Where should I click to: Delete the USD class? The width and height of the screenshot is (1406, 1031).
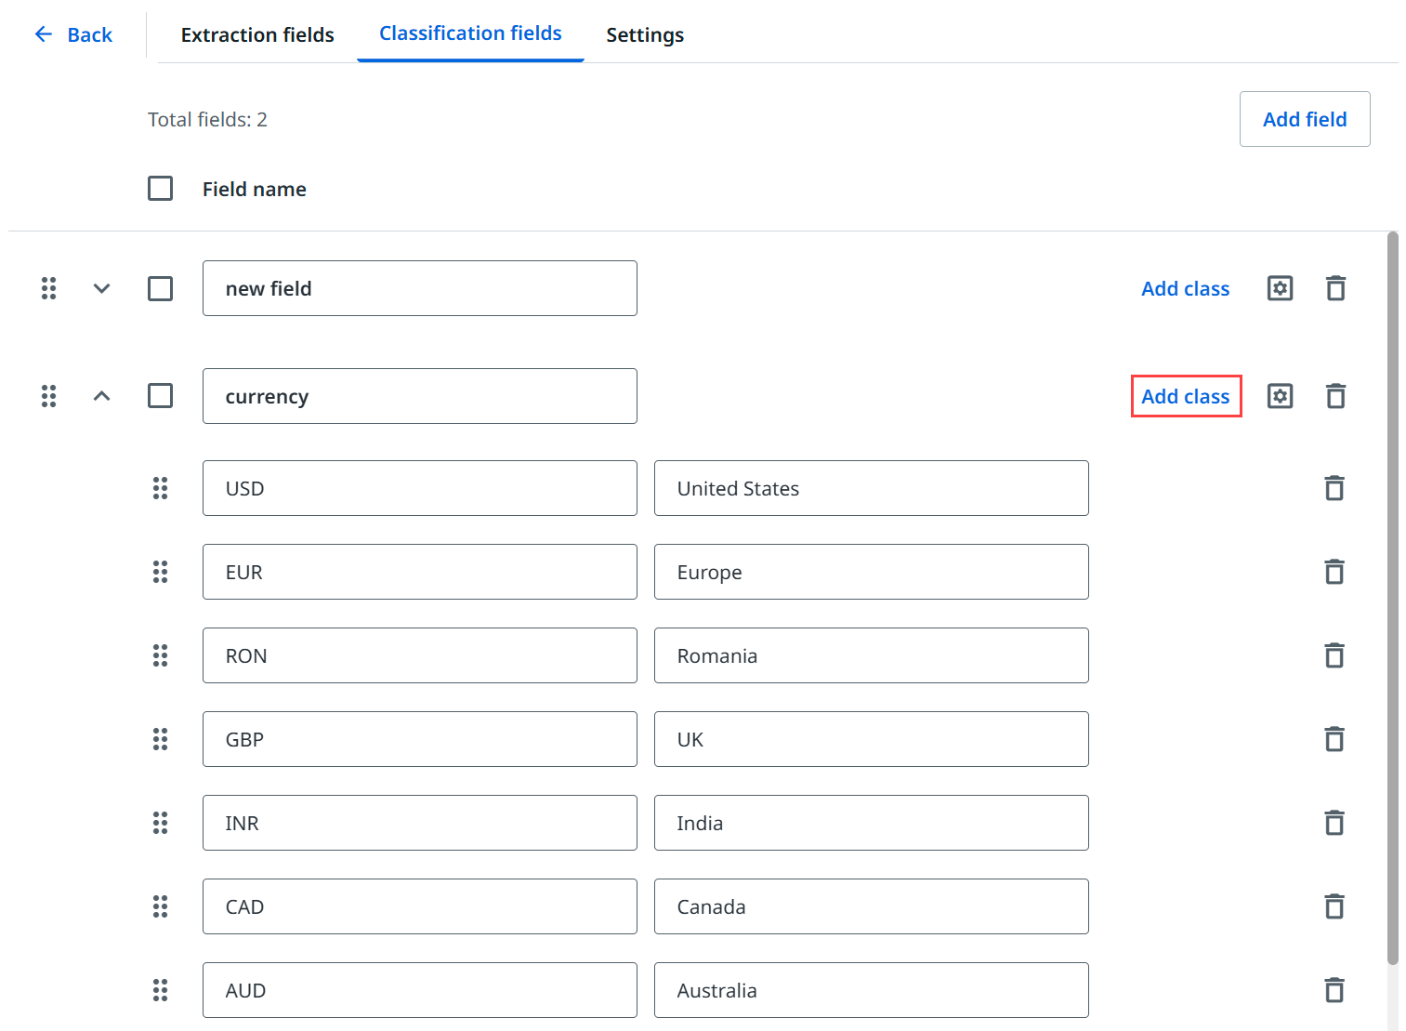pos(1334,488)
